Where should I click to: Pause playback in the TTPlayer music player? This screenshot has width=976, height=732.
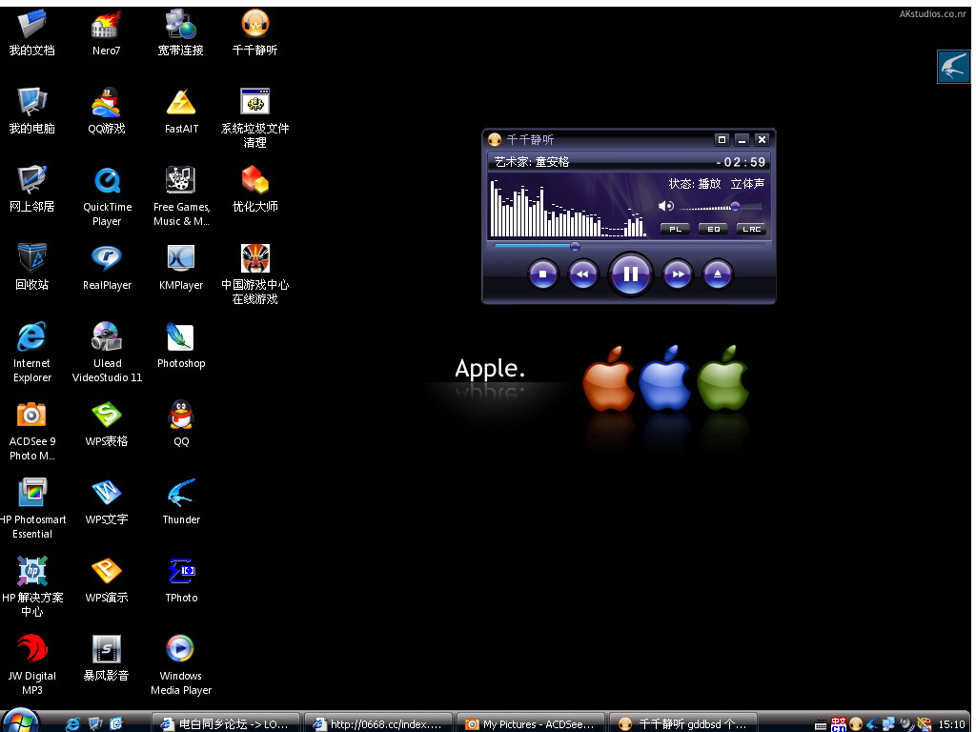click(x=630, y=274)
